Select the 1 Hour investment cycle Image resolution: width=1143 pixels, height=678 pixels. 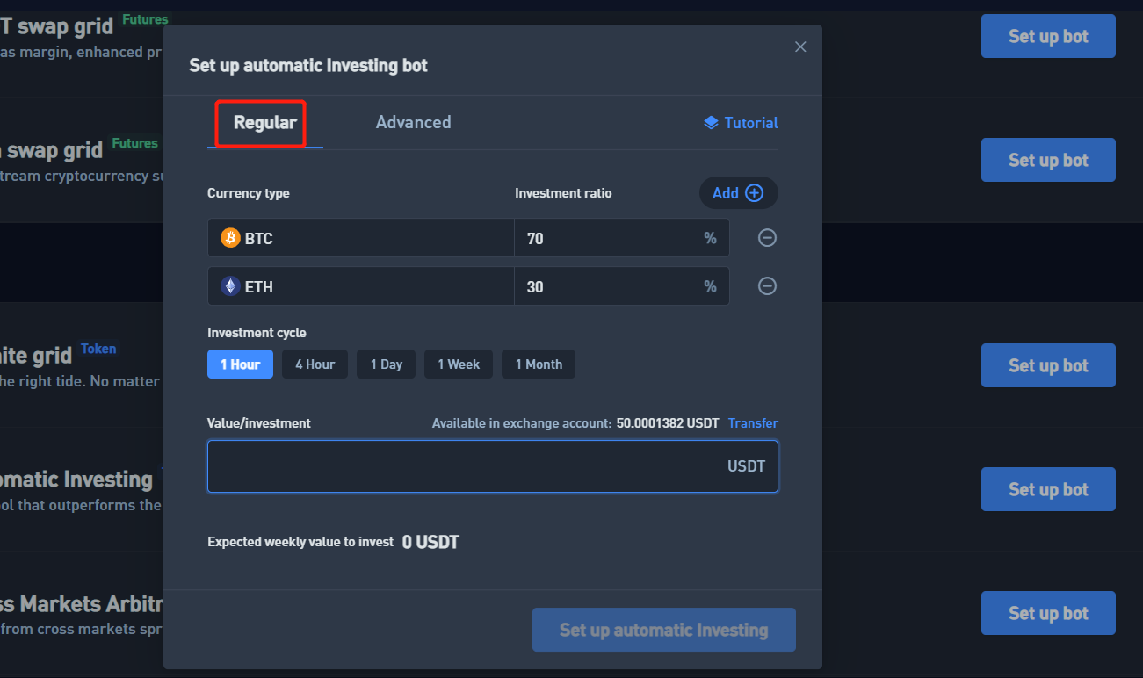(x=240, y=364)
